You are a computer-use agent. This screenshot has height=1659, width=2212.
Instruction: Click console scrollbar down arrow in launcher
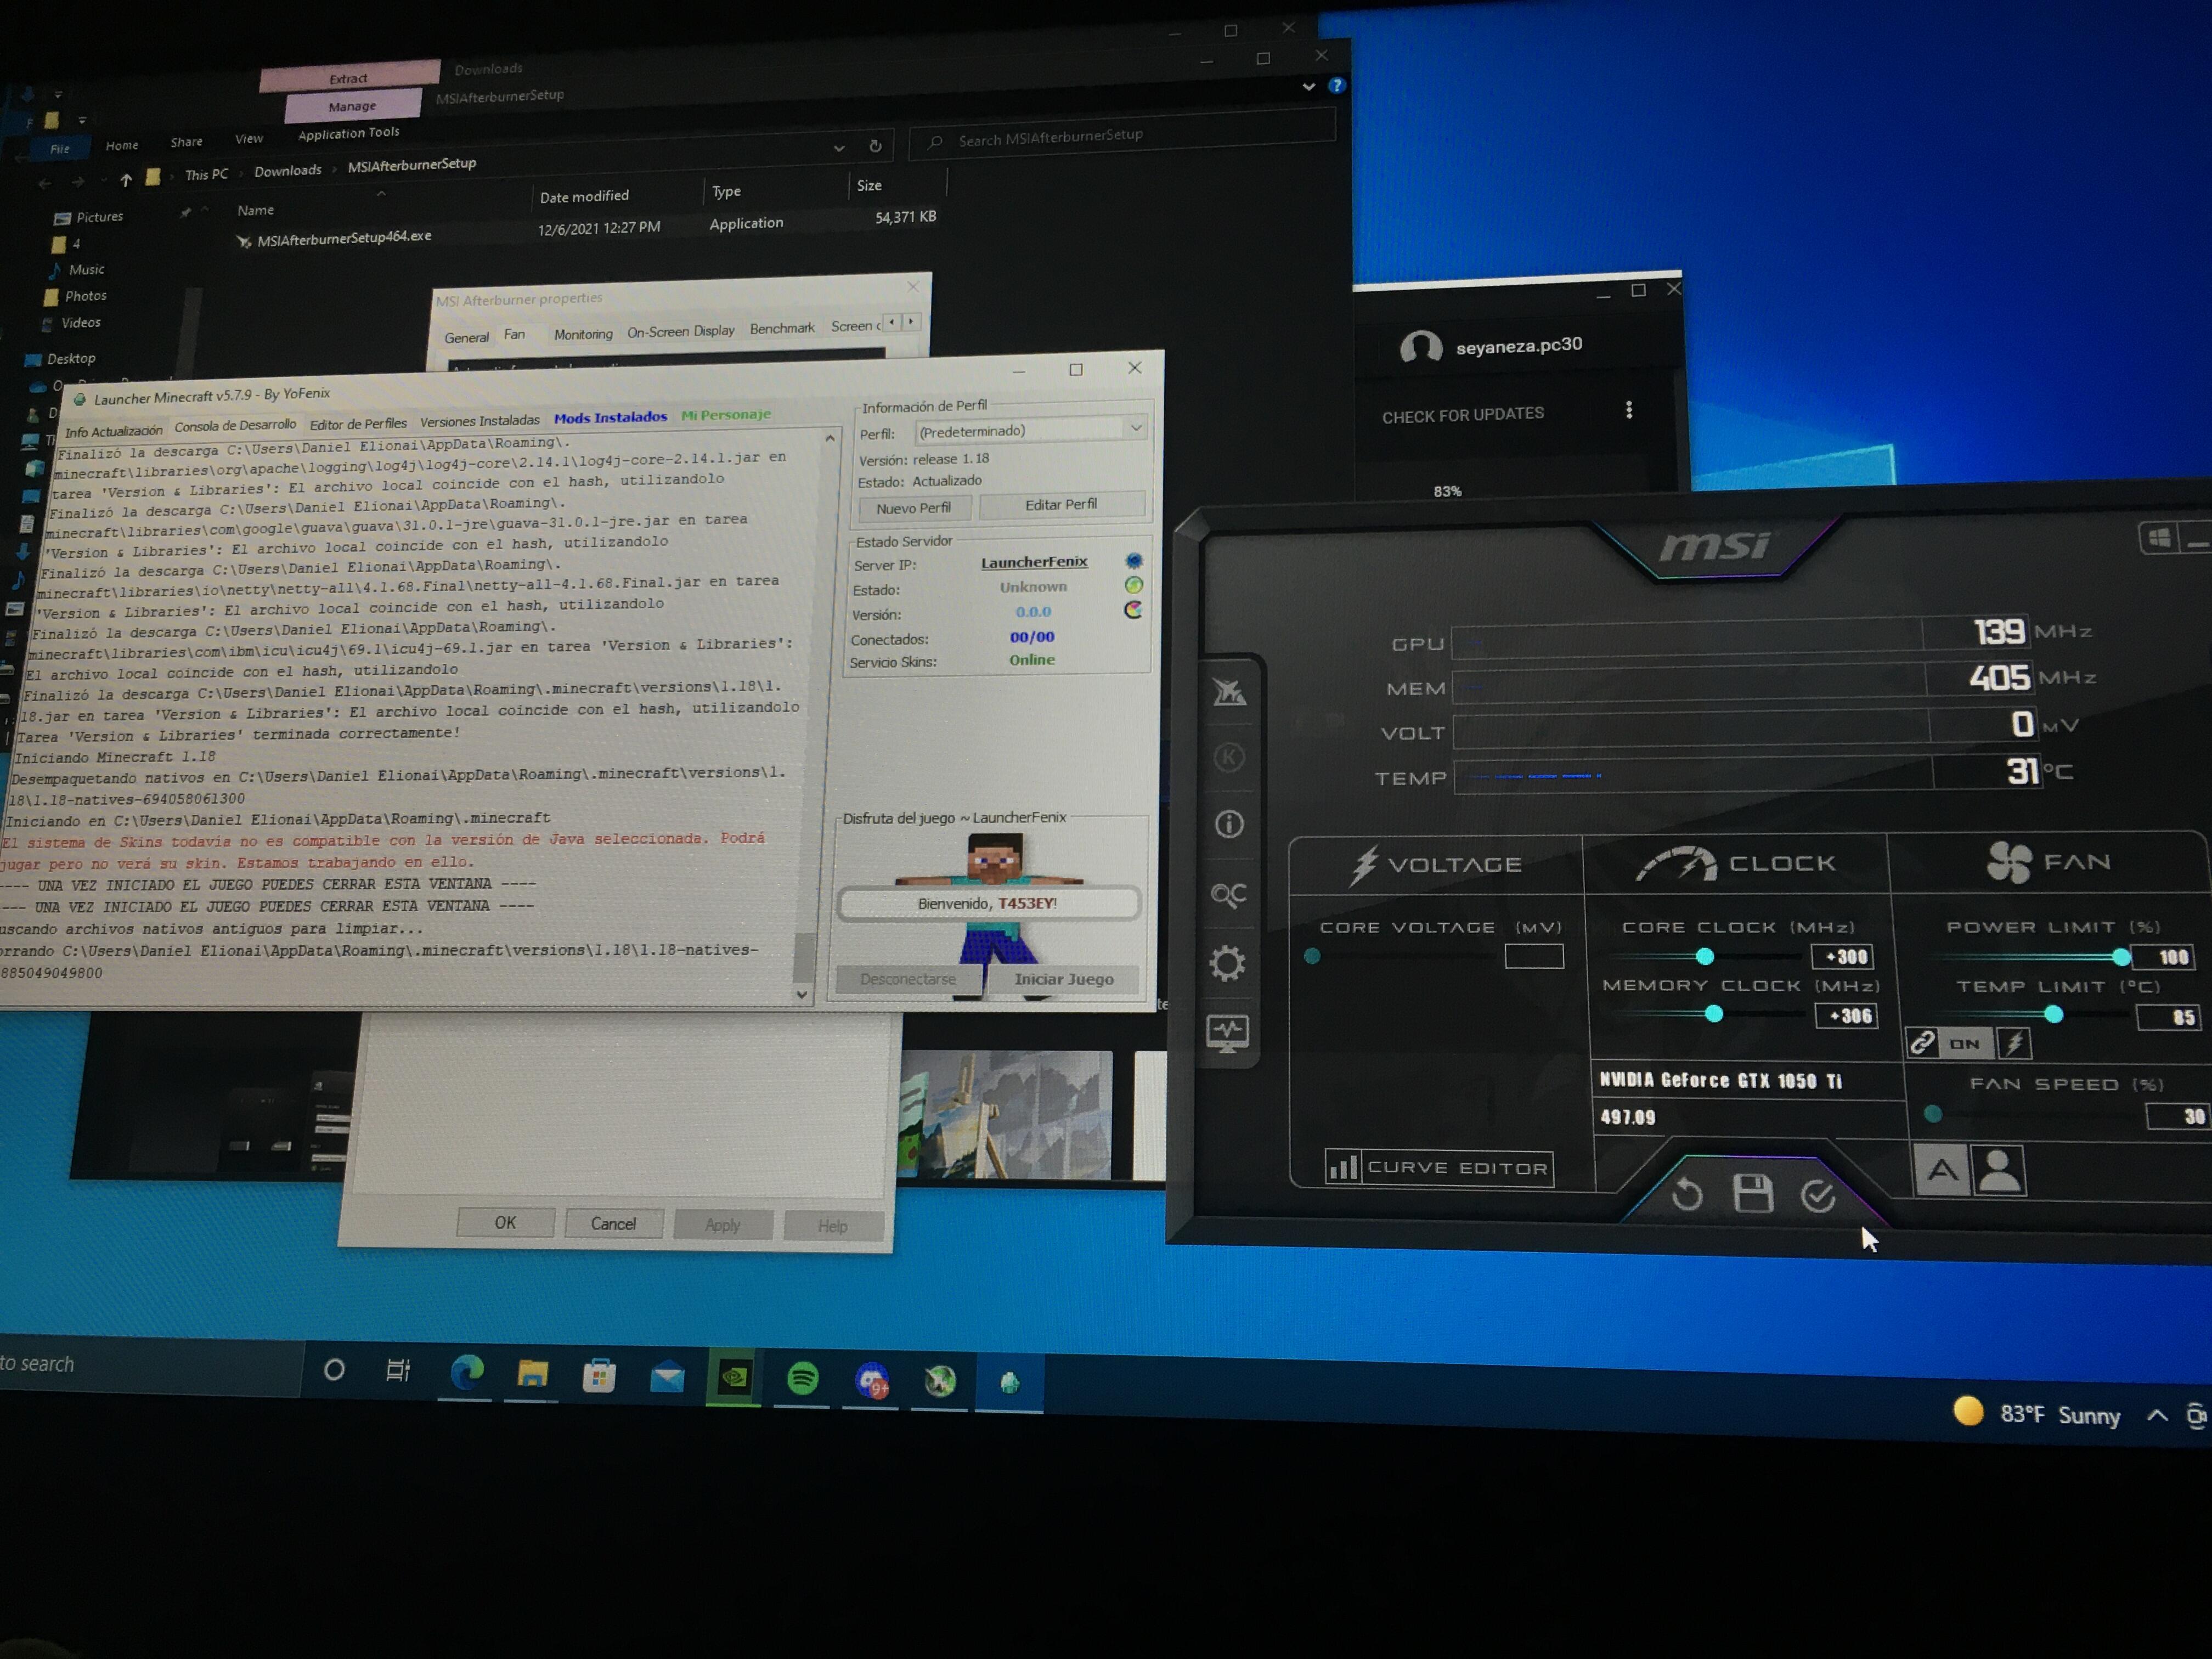coord(802,994)
